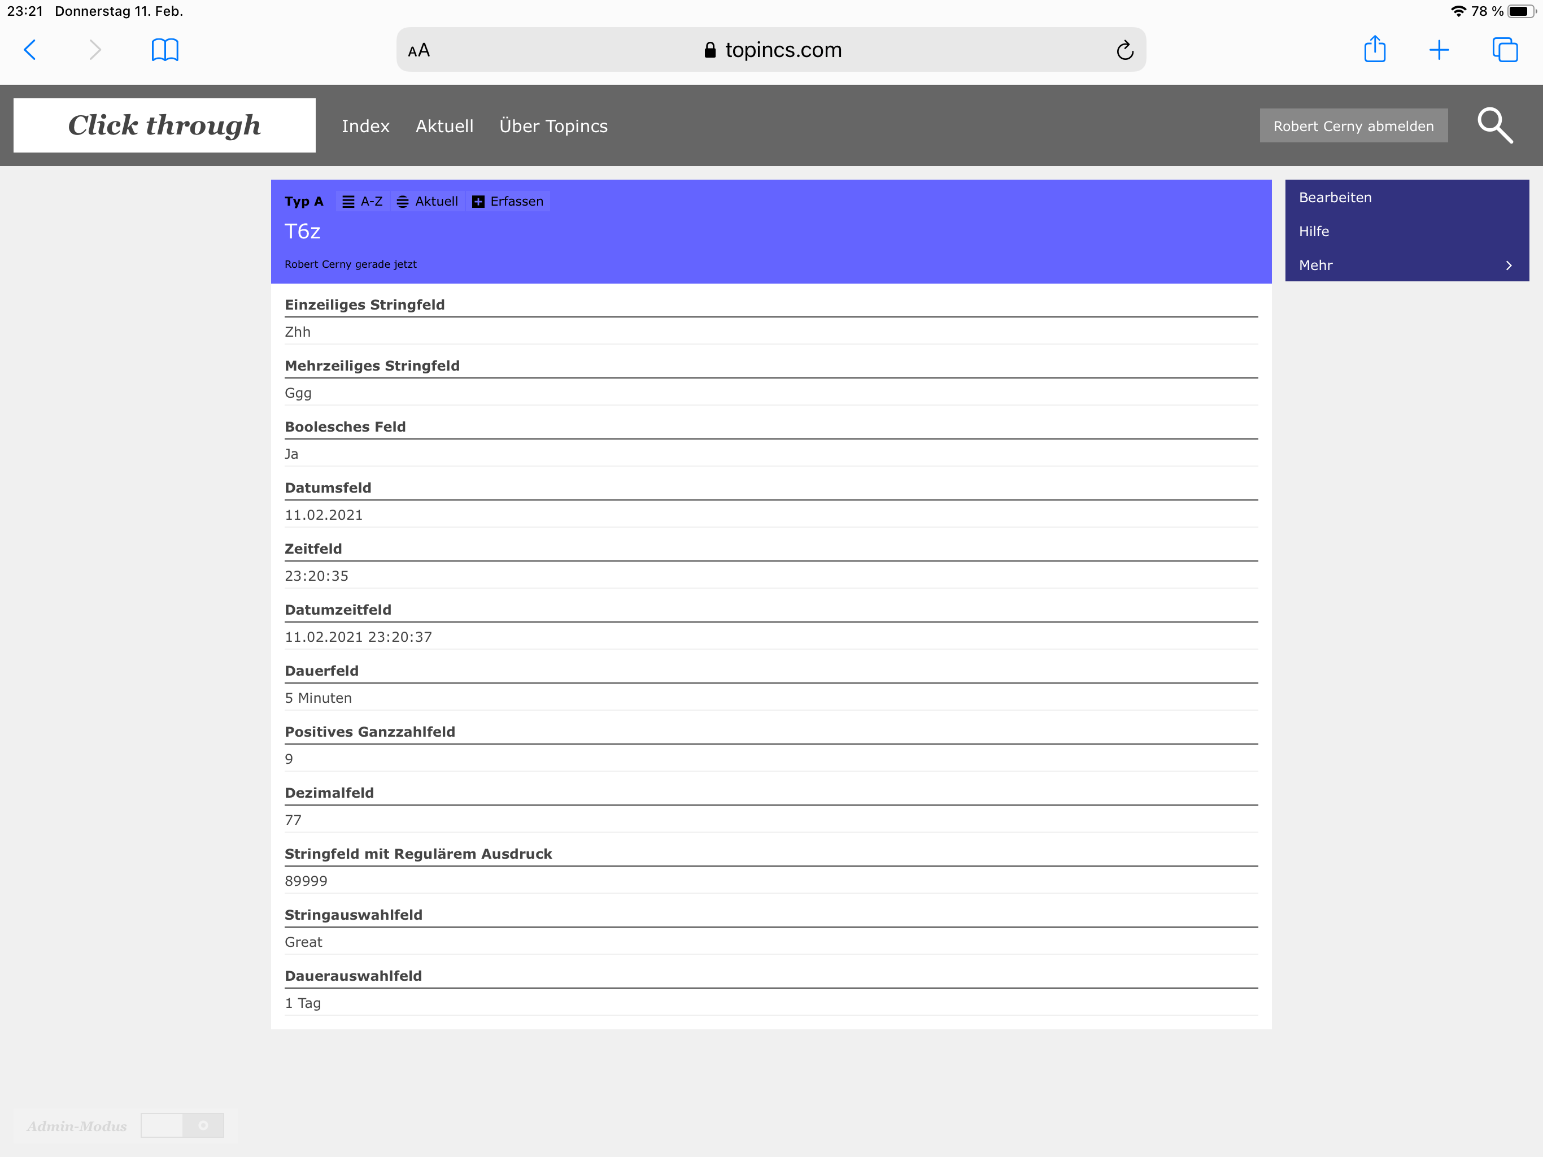Go to Über Topincs
Image resolution: width=1543 pixels, height=1157 pixels.
(x=553, y=127)
